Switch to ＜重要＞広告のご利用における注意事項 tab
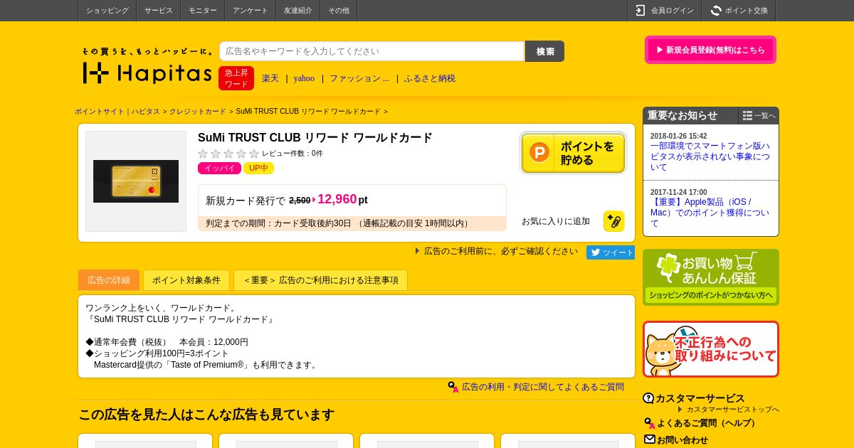The image size is (854, 448). click(321, 280)
